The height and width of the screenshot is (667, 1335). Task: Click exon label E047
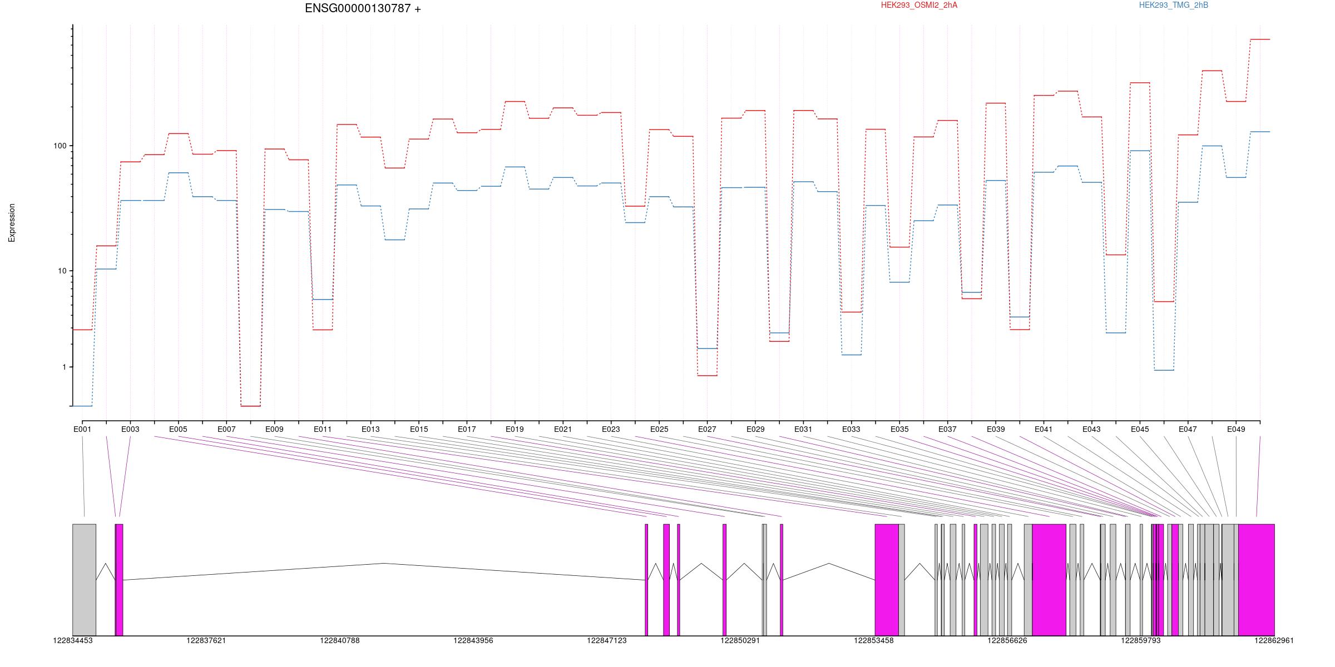point(1188,430)
